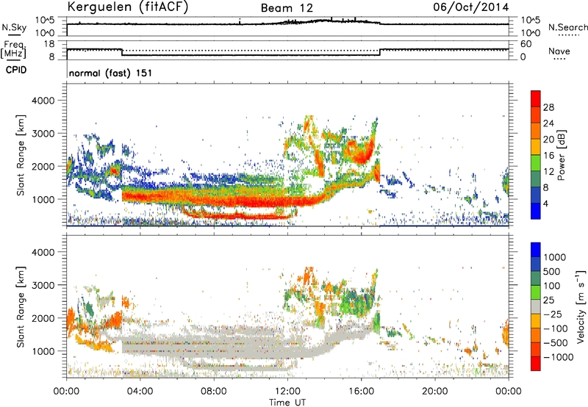Click the '3000' tick in the velocity panel
This screenshot has height=407, width=588.
(x=43, y=285)
